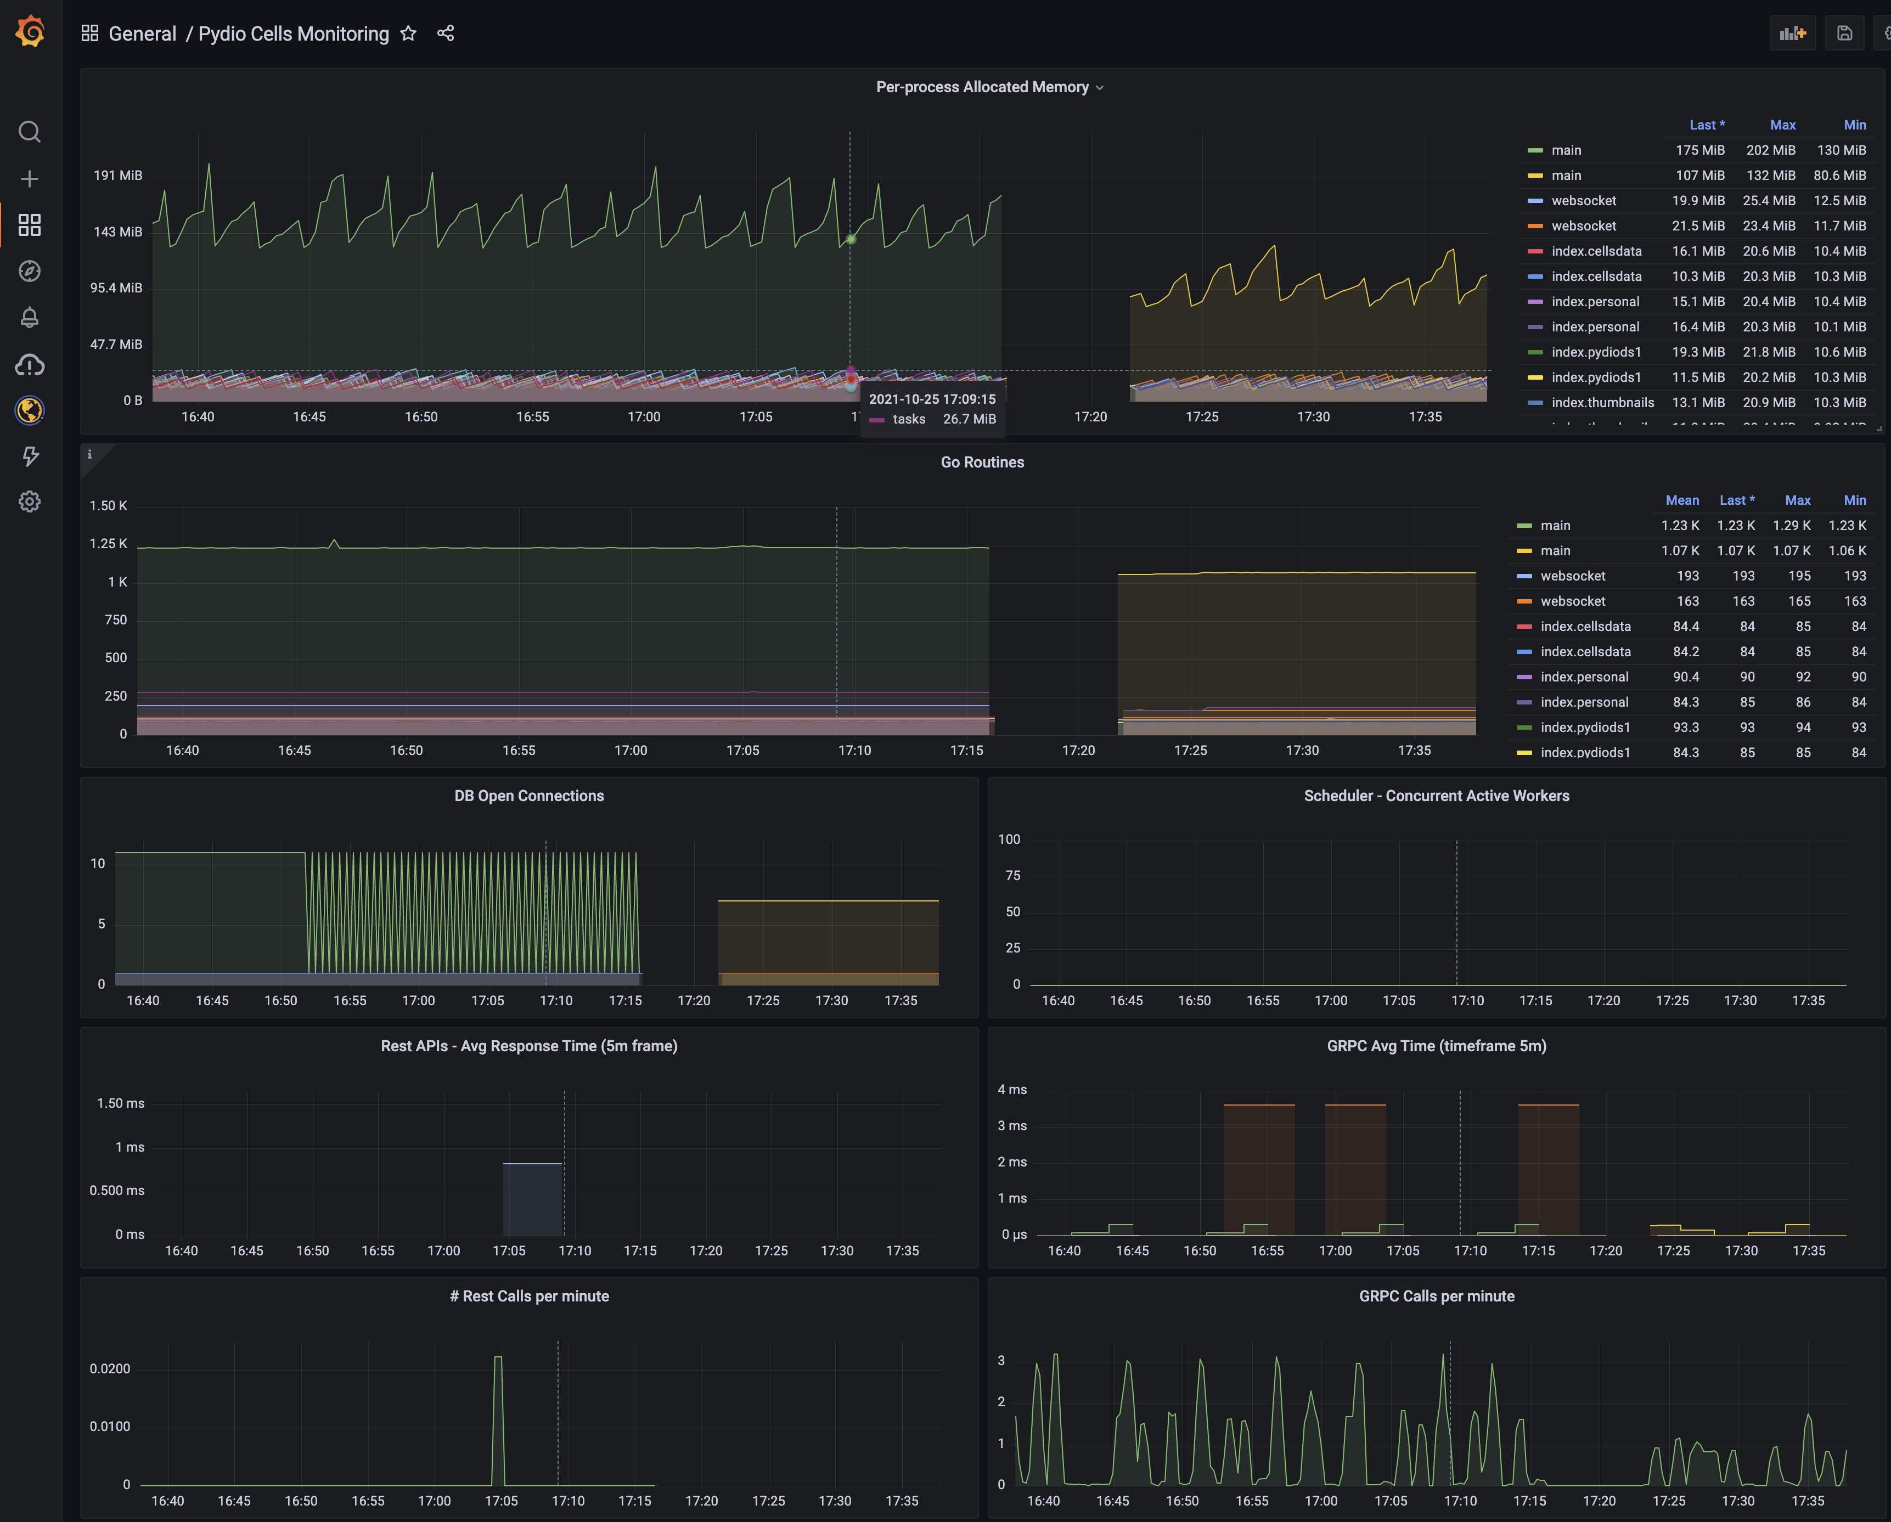Open the Create plus icon in sidebar

click(x=30, y=179)
